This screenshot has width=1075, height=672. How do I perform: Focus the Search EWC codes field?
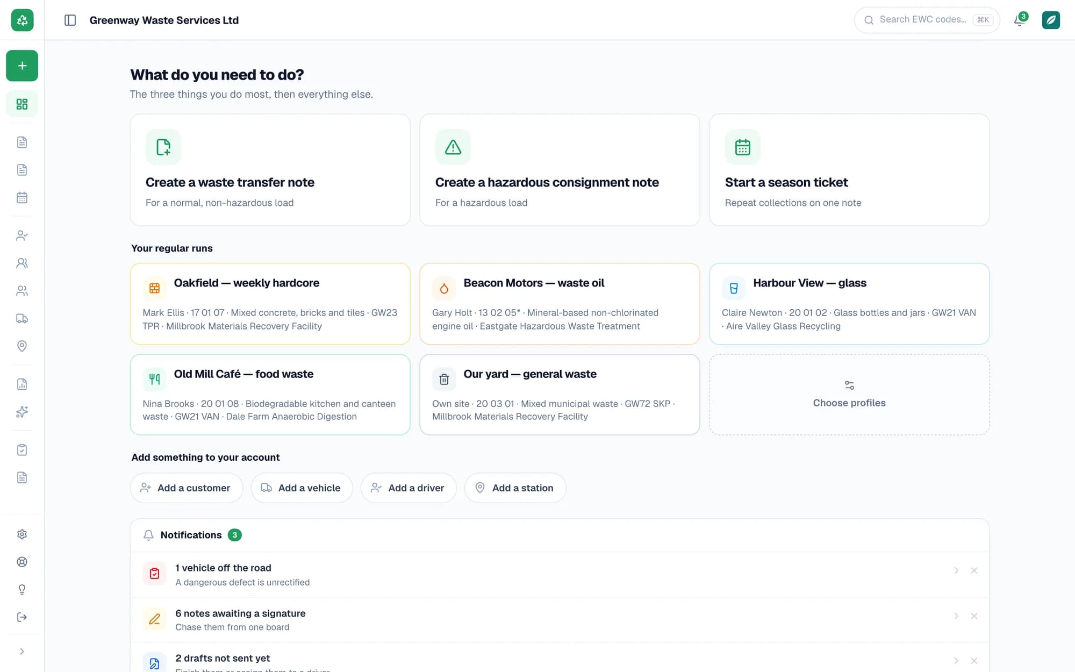click(x=927, y=20)
